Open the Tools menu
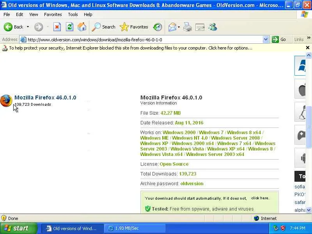 click(73, 14)
